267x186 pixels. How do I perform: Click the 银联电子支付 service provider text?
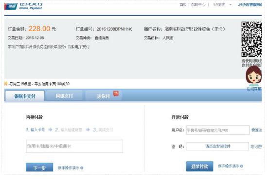pyautogui.click(x=79, y=47)
